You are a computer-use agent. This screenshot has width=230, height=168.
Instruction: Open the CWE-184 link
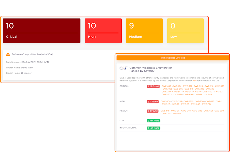pyautogui.click(x=177, y=86)
